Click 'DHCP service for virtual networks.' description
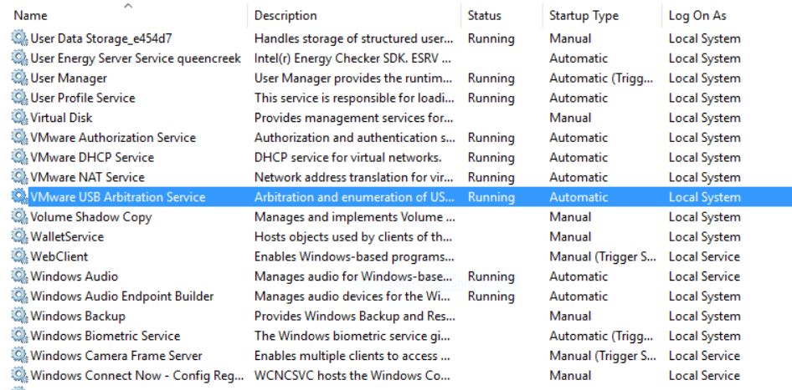792x390 pixels. (x=348, y=157)
